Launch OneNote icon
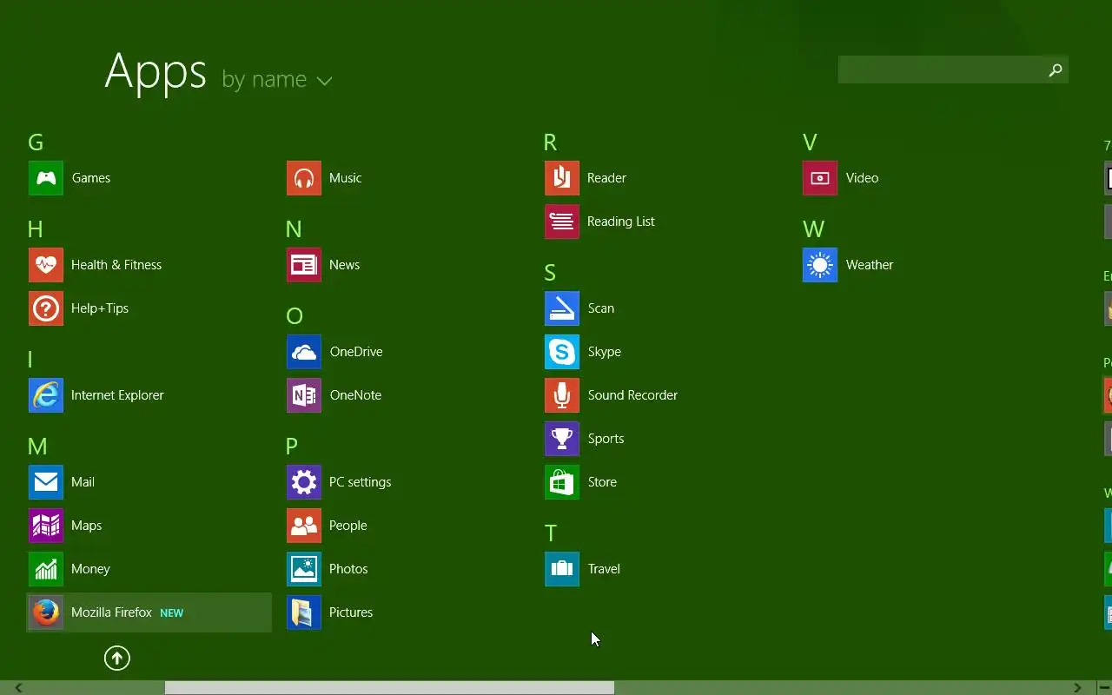Viewport: 1112px width, 695px height. 304,395
